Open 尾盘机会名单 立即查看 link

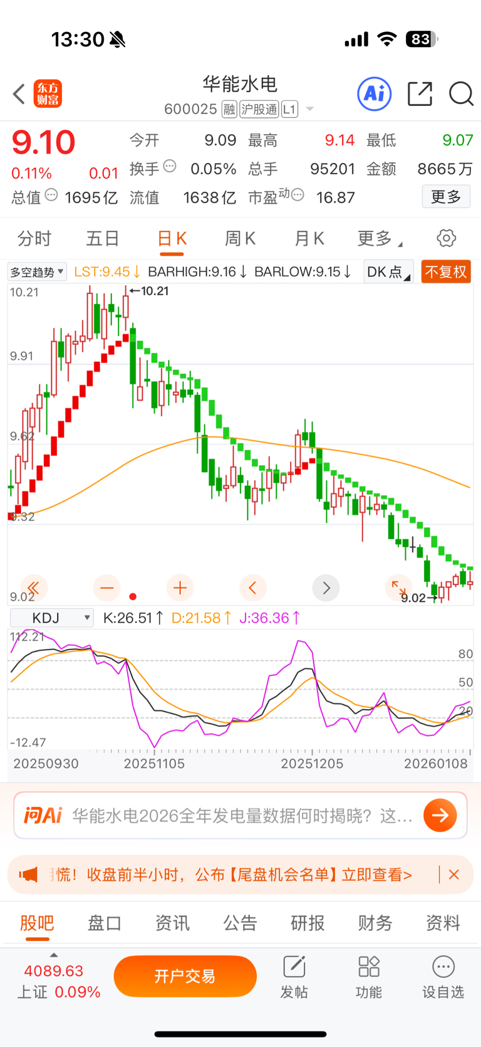376,875
